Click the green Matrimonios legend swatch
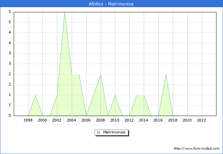This screenshot has width=223, height=154. pyautogui.click(x=98, y=132)
